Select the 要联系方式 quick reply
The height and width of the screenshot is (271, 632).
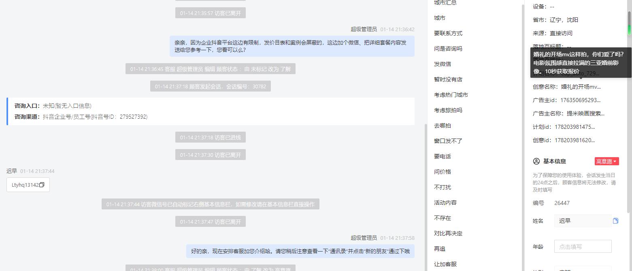(448, 33)
